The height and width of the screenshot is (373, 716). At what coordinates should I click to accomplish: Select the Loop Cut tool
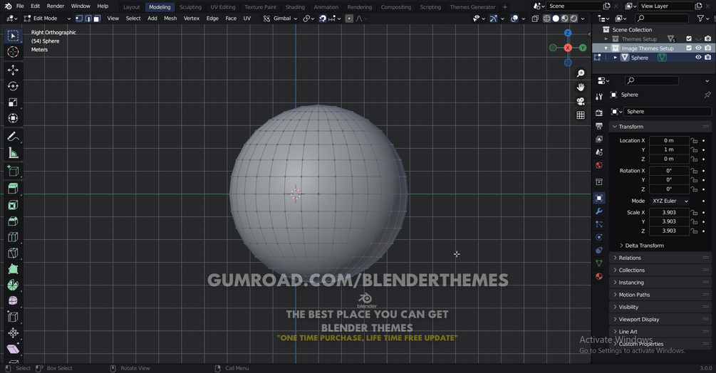pyautogui.click(x=13, y=237)
